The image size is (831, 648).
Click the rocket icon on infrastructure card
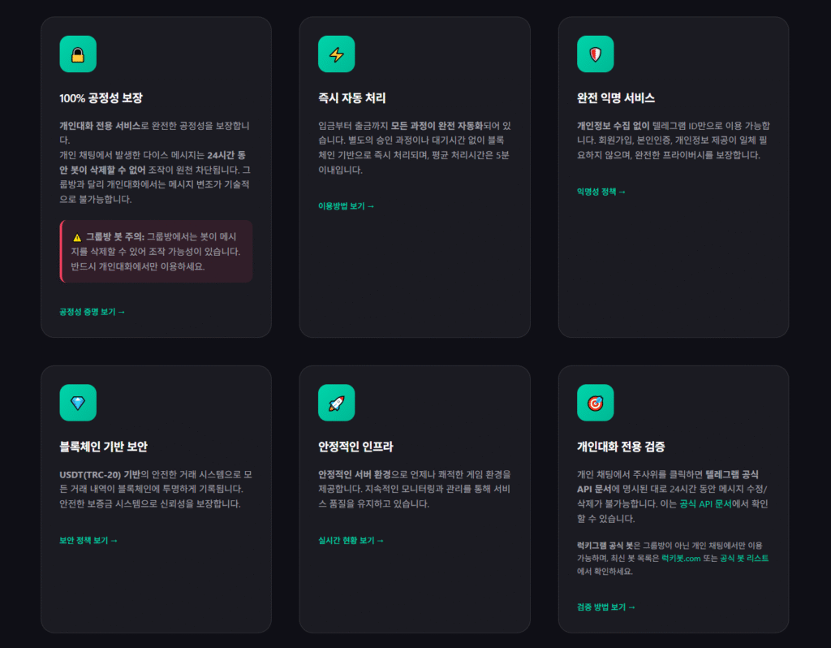click(x=336, y=403)
